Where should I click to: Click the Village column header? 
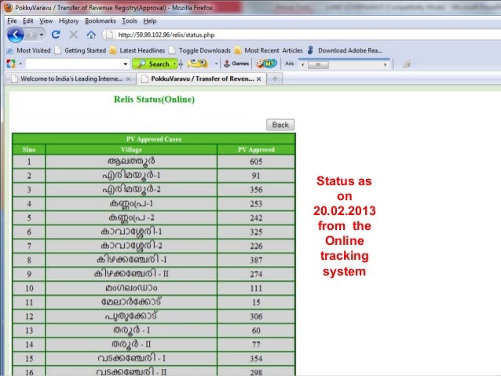click(131, 149)
